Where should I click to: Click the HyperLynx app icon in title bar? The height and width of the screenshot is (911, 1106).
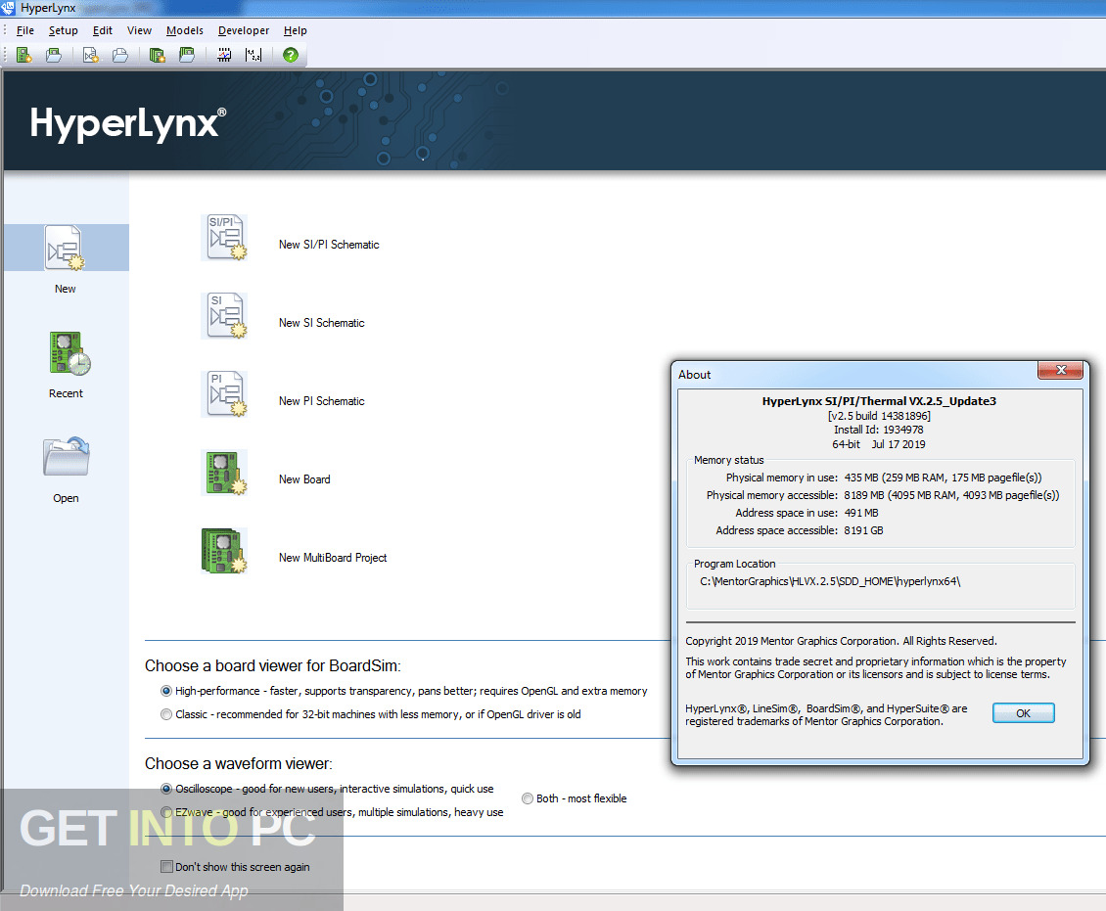(x=8, y=8)
